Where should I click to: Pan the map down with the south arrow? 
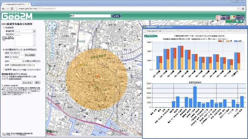click(x=52, y=28)
